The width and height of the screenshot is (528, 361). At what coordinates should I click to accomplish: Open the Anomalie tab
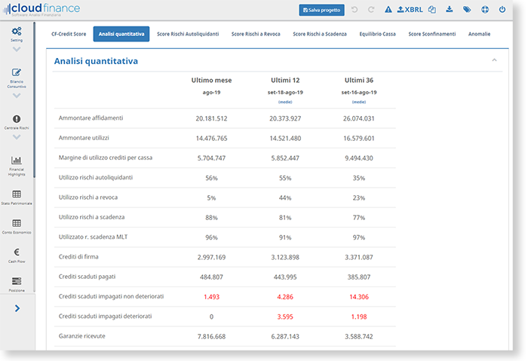479,34
